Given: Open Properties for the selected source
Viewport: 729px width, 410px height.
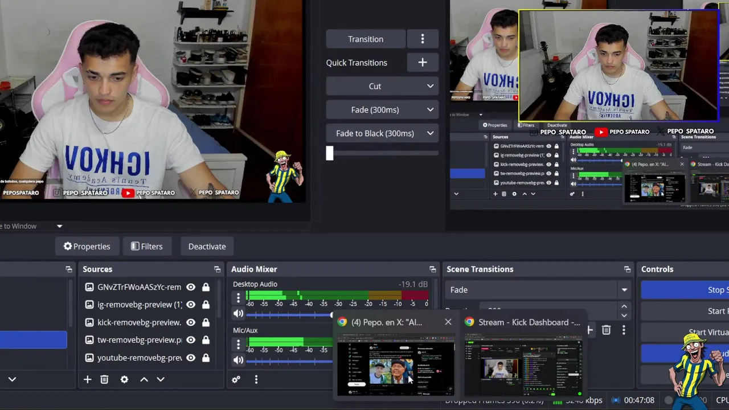Looking at the screenshot, I should pos(87,247).
